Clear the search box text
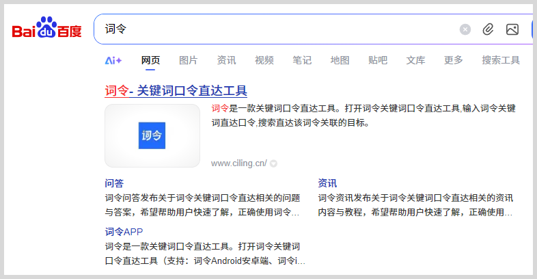 click(465, 29)
